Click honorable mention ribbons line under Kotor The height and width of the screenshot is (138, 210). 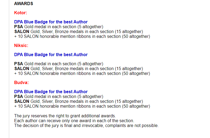pos(82,36)
